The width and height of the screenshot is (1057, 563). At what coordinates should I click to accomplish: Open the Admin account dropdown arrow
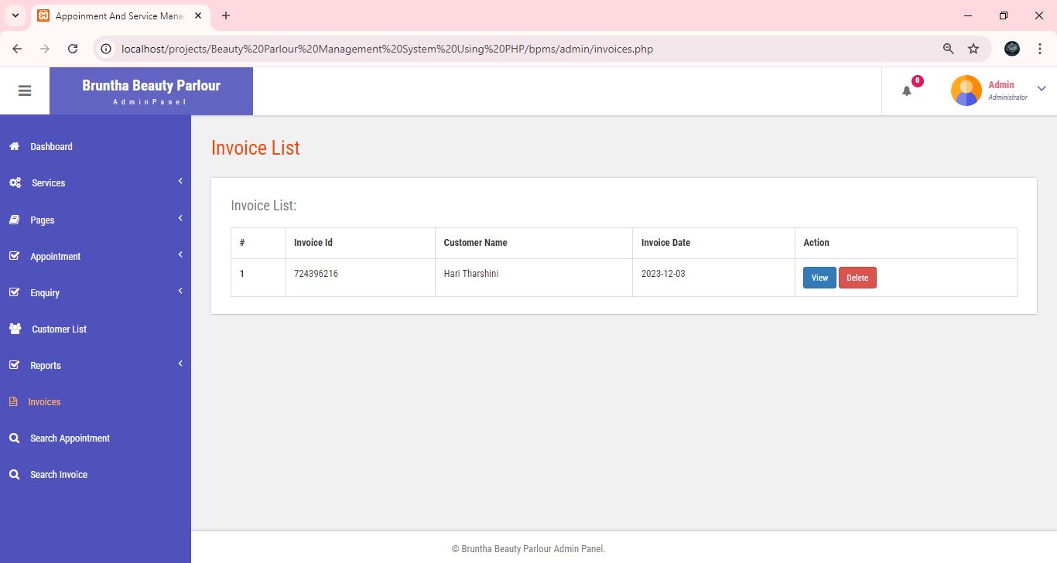(1042, 89)
